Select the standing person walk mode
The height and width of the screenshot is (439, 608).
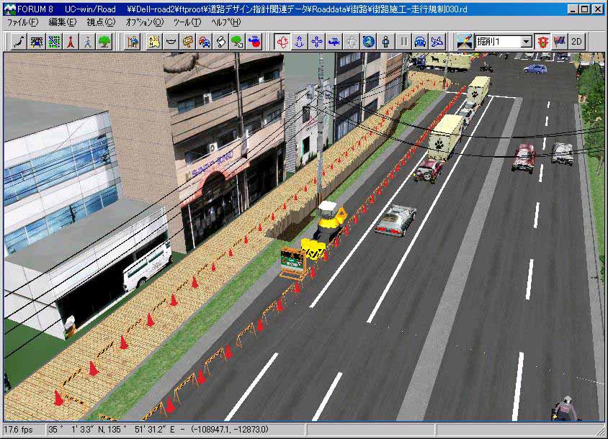[x=386, y=42]
